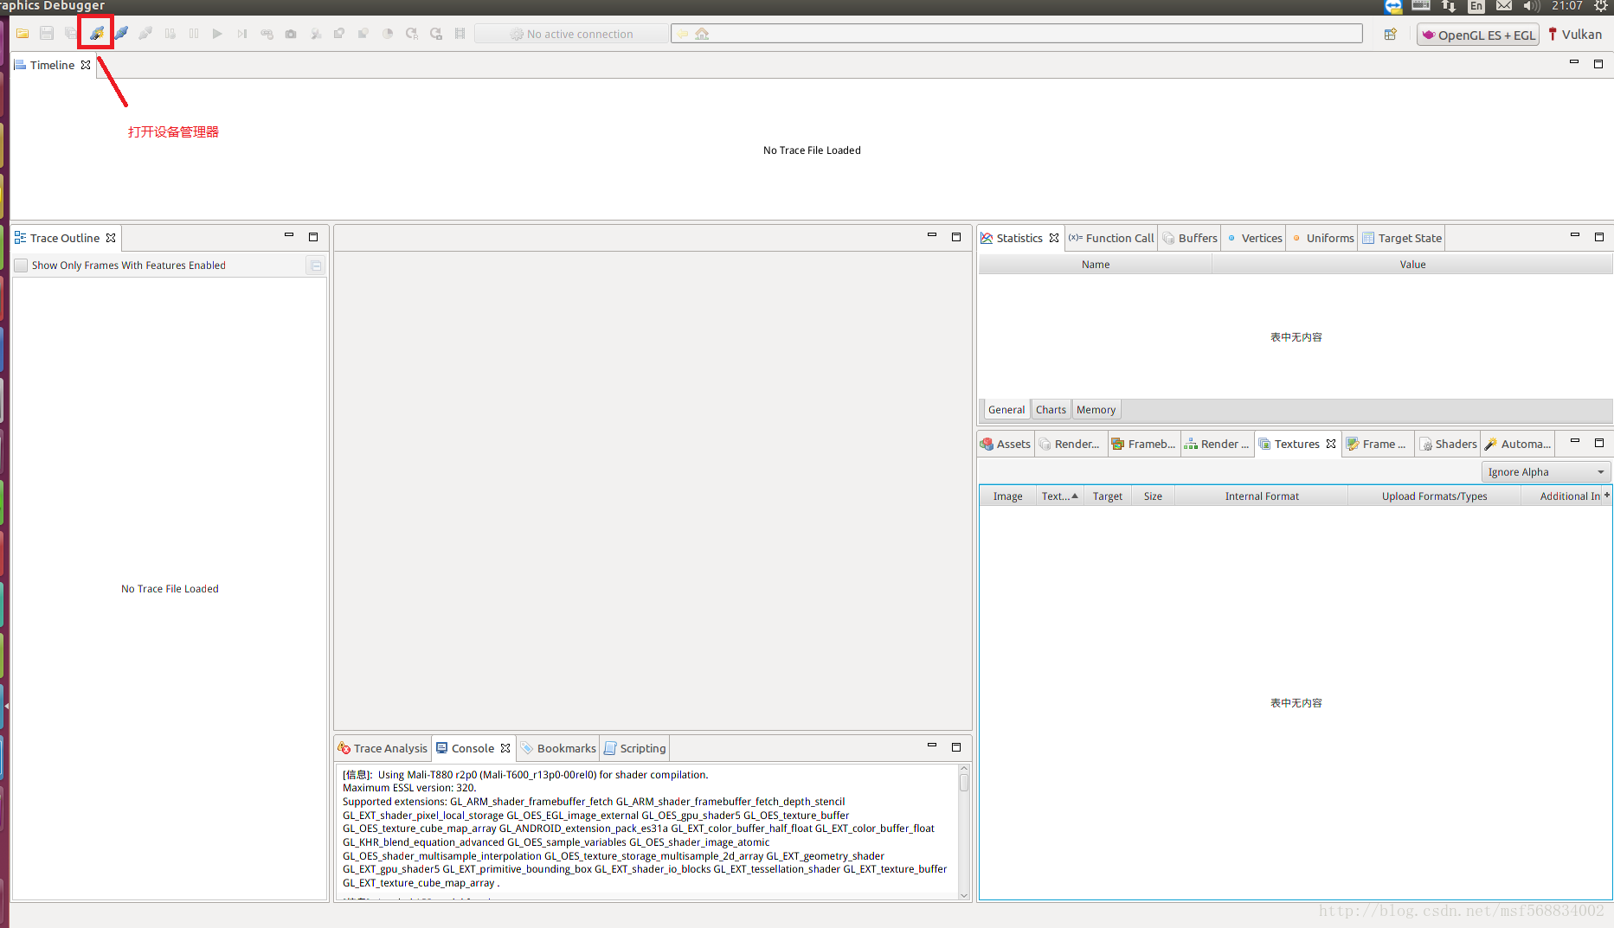This screenshot has height=928, width=1614.
Task: Sort by the Texture column header
Action: tap(1059, 496)
